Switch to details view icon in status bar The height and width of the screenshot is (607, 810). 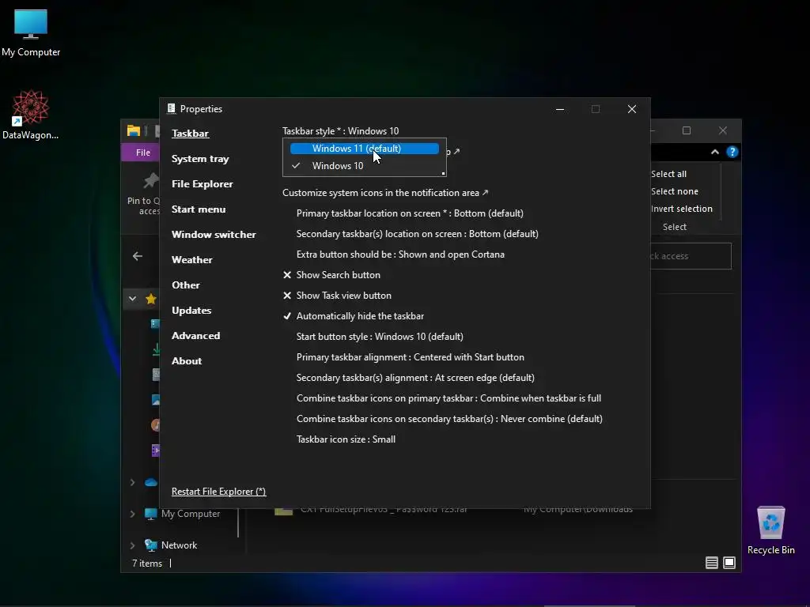(x=712, y=563)
